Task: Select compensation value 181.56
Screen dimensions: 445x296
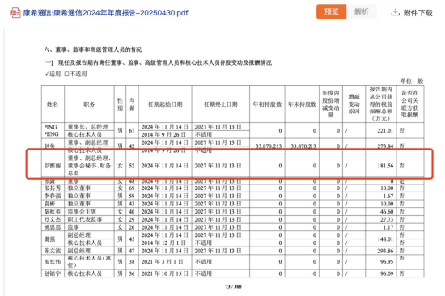Action: pyautogui.click(x=385, y=166)
